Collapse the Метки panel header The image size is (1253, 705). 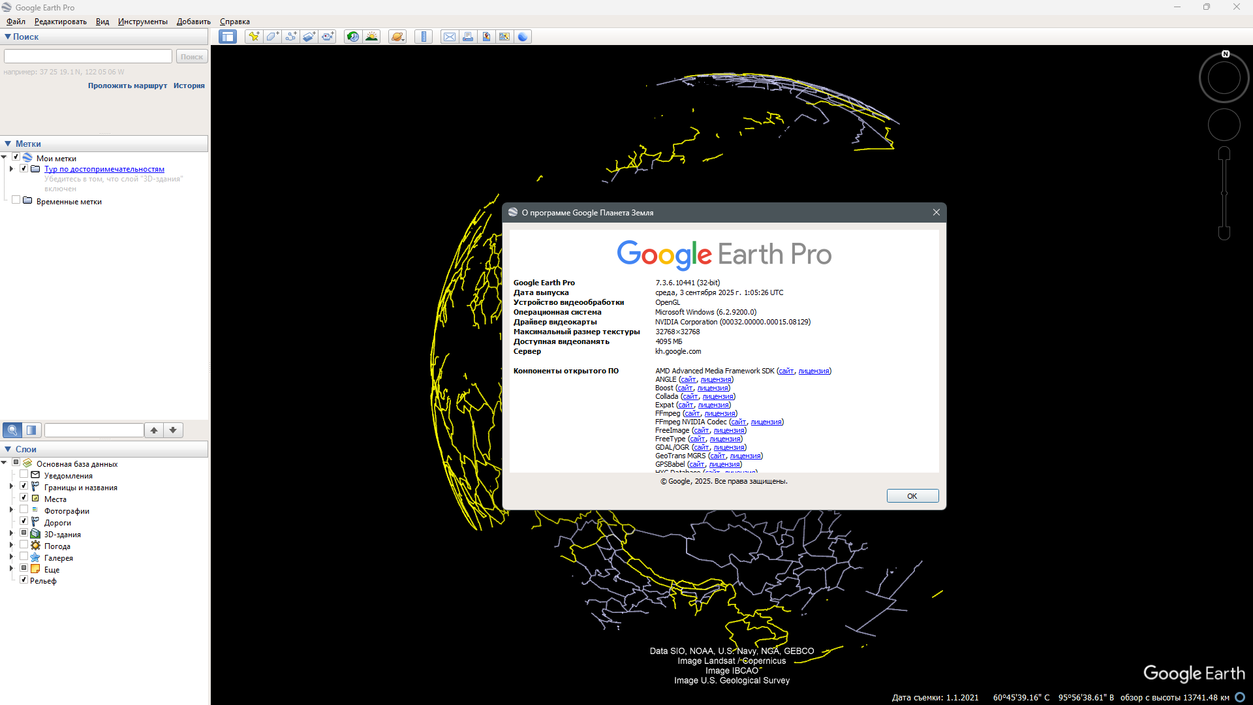click(x=8, y=144)
